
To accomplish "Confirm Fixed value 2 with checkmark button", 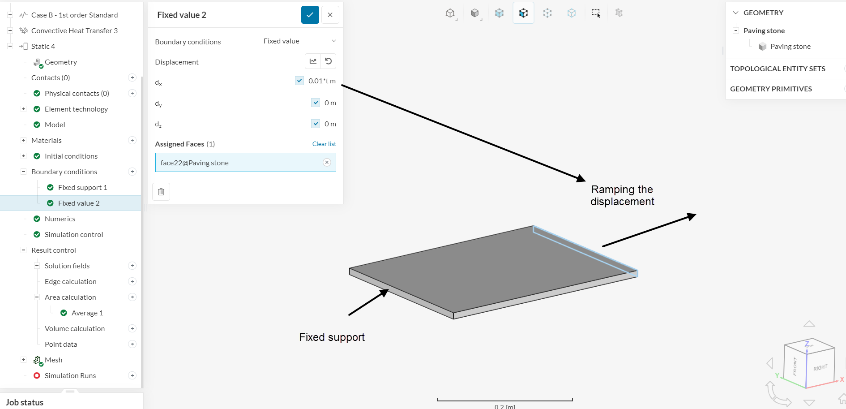I will (x=310, y=15).
